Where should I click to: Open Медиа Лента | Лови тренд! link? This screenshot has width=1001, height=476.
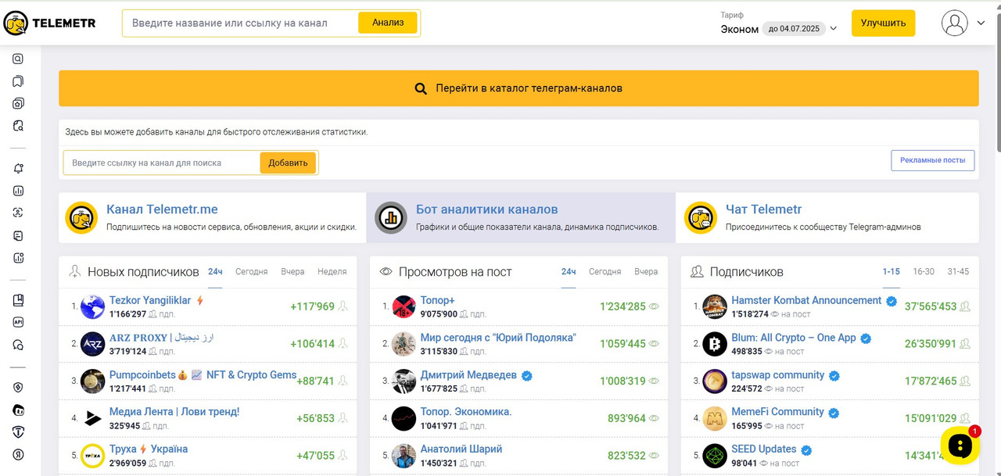[174, 412]
